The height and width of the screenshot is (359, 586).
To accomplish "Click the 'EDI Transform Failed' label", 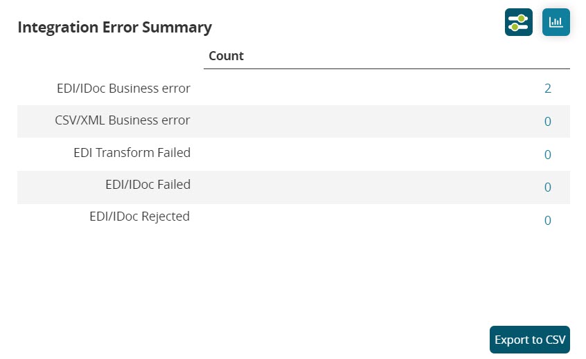I will pos(132,153).
